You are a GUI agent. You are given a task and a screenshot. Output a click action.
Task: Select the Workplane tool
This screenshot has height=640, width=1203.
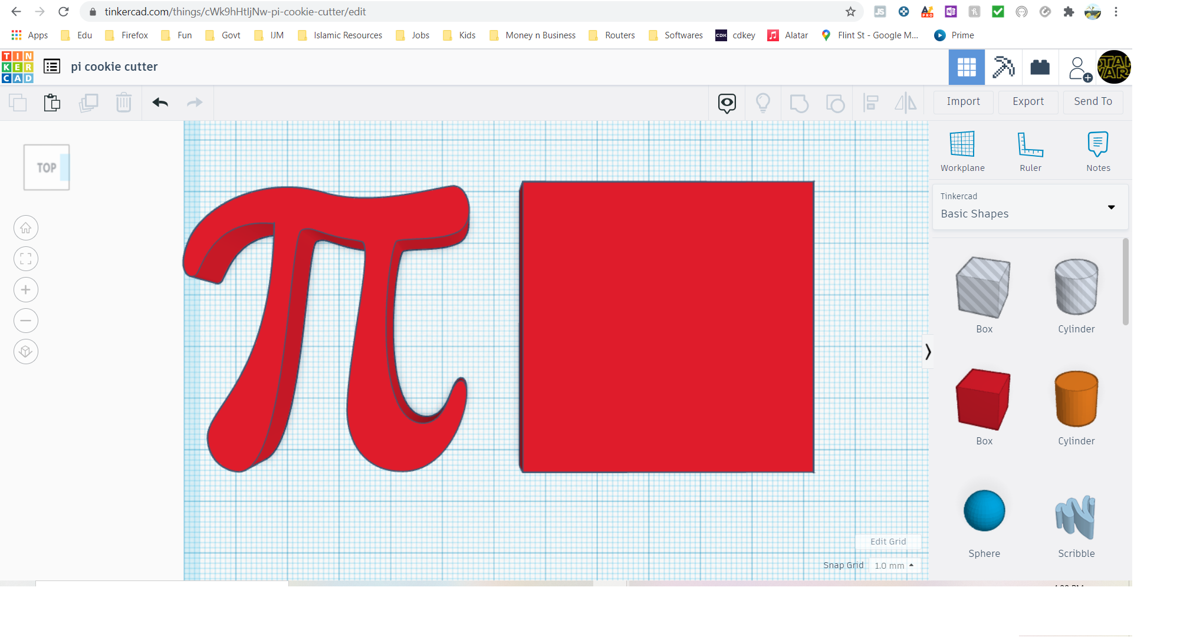pos(962,150)
